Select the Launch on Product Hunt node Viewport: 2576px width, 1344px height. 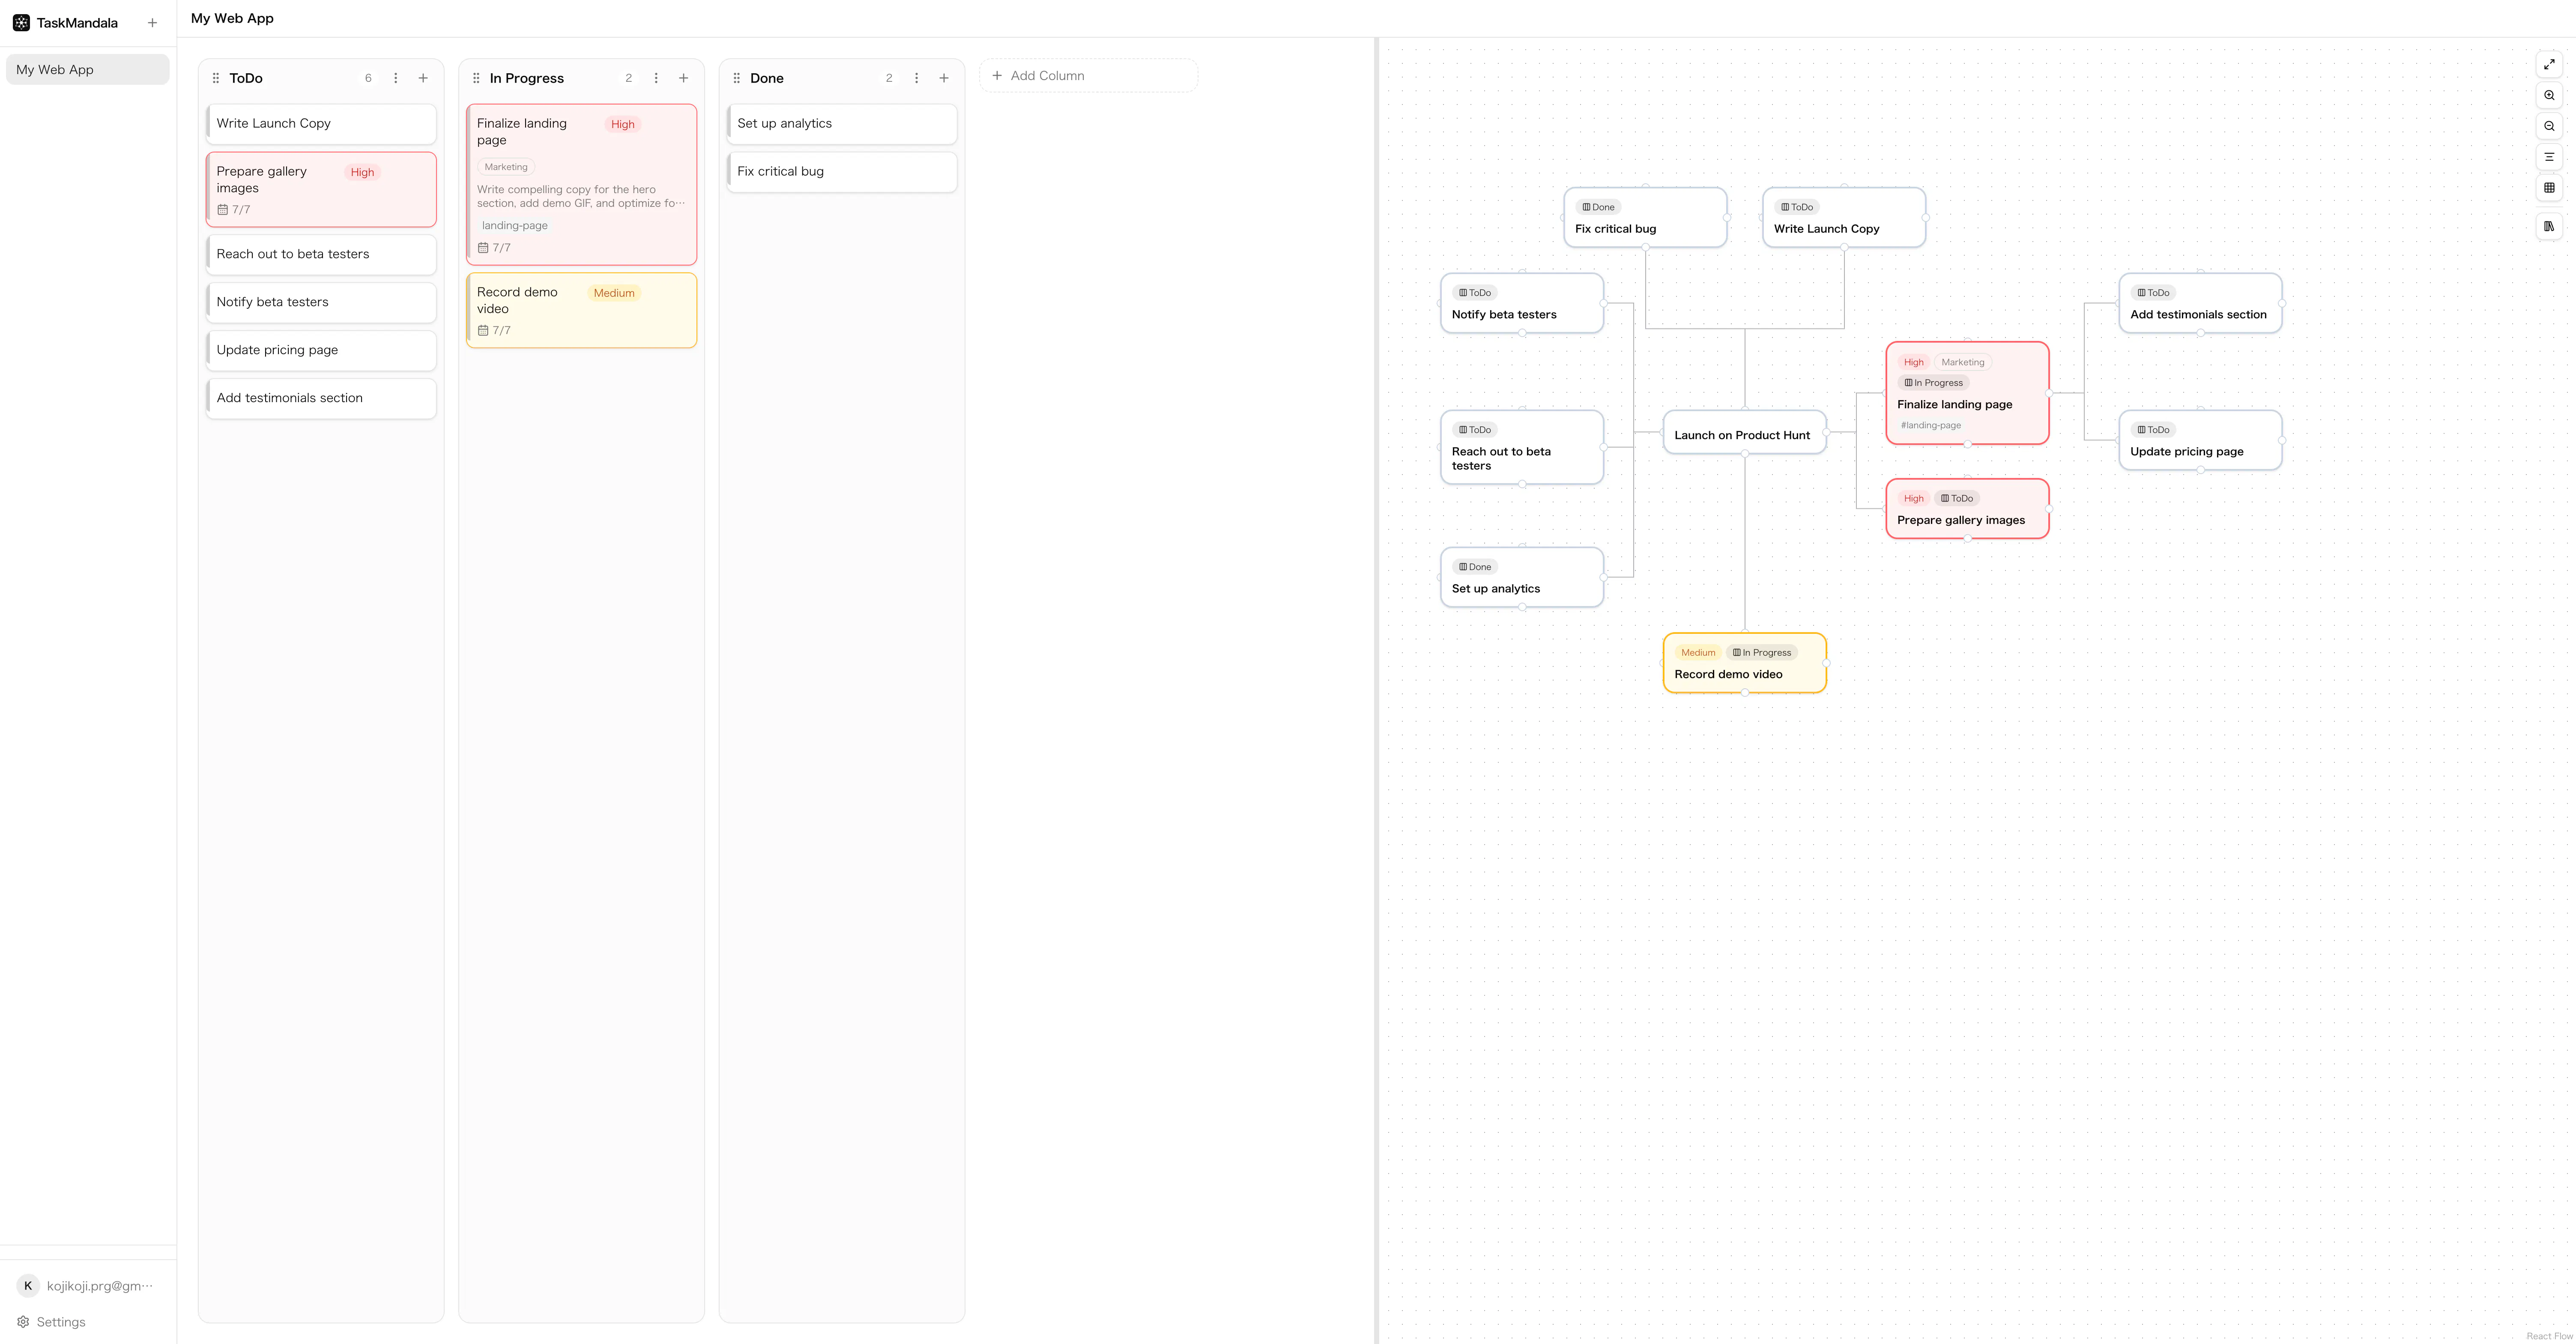pos(1744,433)
